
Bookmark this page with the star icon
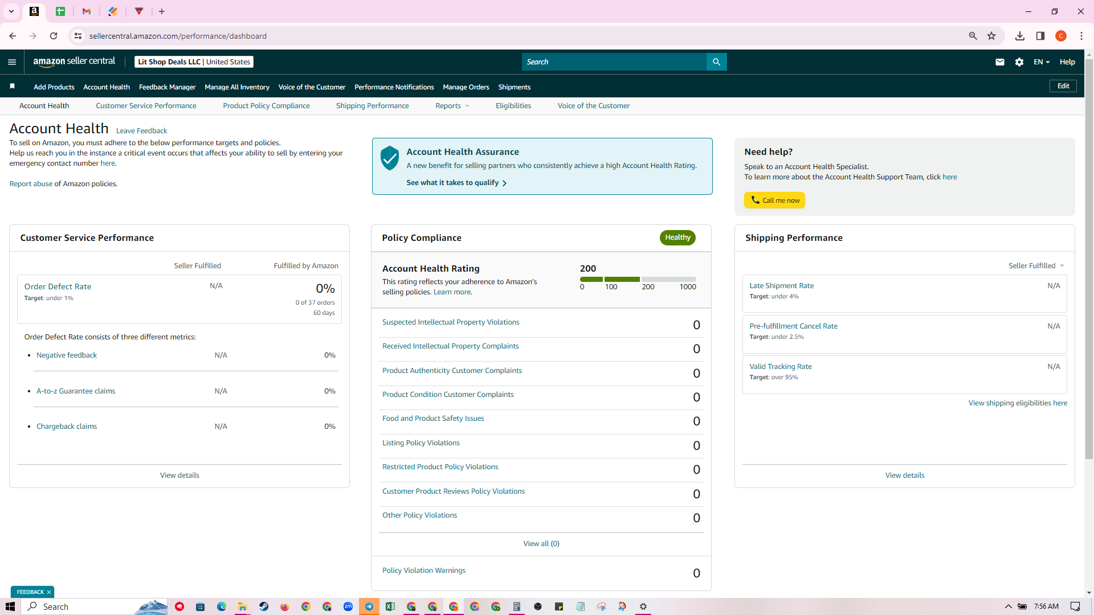[991, 36]
